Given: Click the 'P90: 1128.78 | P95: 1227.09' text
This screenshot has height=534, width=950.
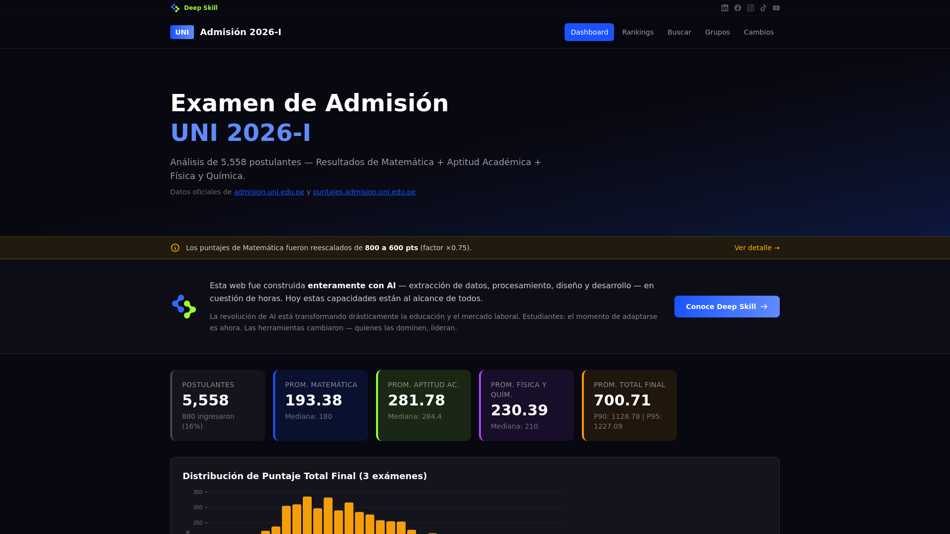Looking at the screenshot, I should coord(628,421).
